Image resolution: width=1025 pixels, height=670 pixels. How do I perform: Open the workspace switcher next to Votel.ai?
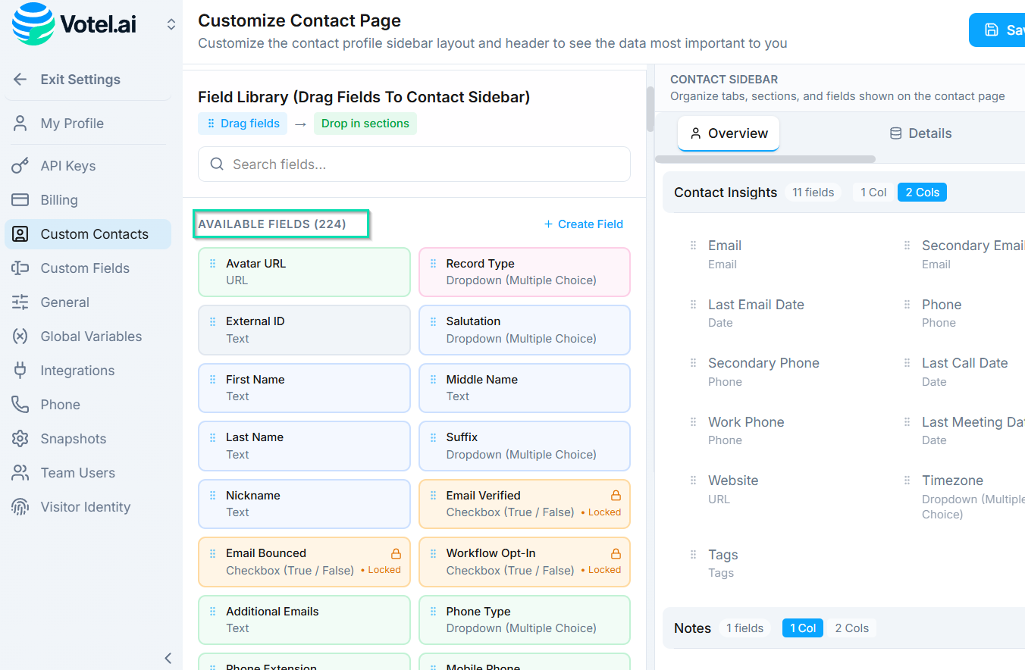(x=171, y=23)
